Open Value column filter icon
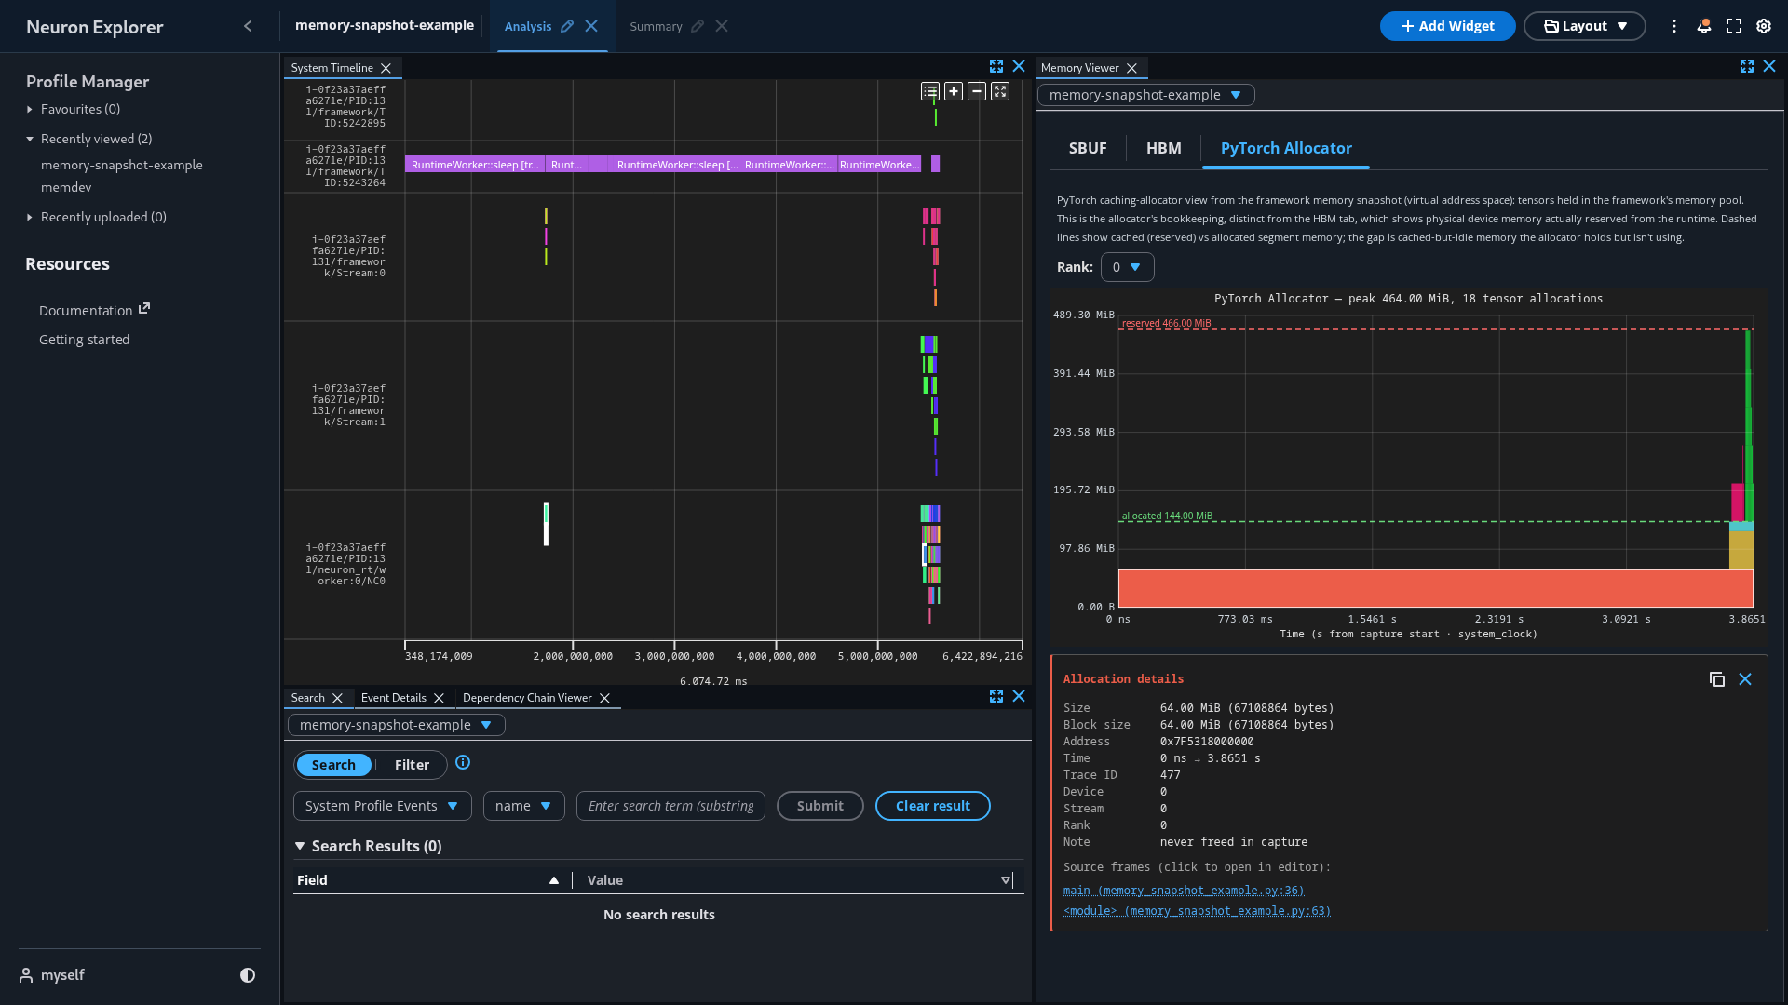Viewport: 1788px width, 1005px height. (x=1006, y=880)
